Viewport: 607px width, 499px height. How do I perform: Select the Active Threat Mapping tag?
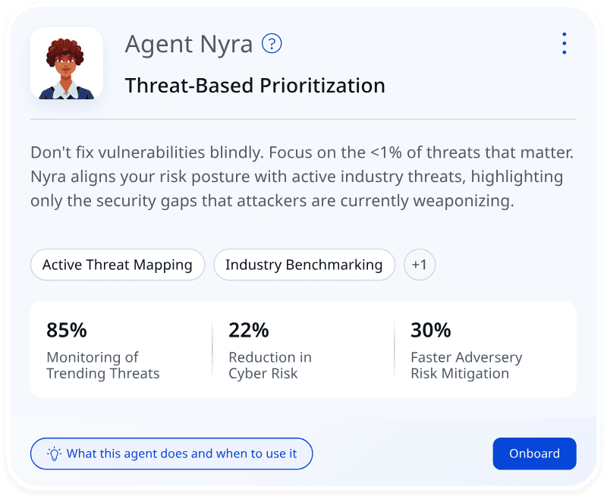(x=118, y=265)
